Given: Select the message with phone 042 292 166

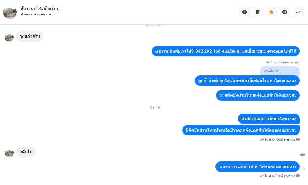Looking at the screenshot, I should tap(226, 51).
